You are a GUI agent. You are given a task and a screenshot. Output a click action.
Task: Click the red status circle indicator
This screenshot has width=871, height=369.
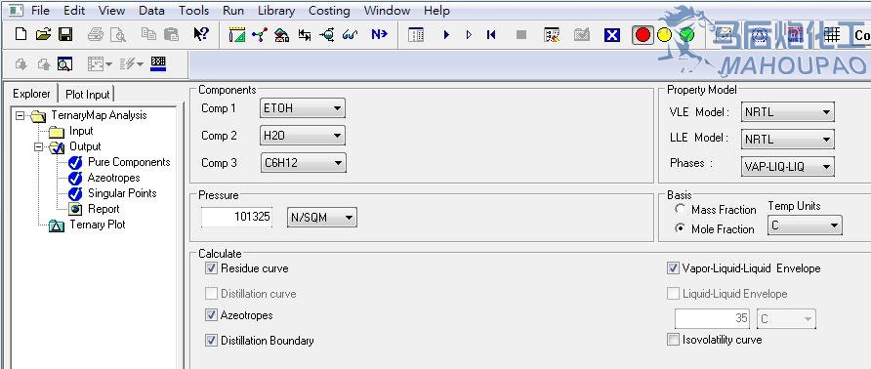point(643,35)
